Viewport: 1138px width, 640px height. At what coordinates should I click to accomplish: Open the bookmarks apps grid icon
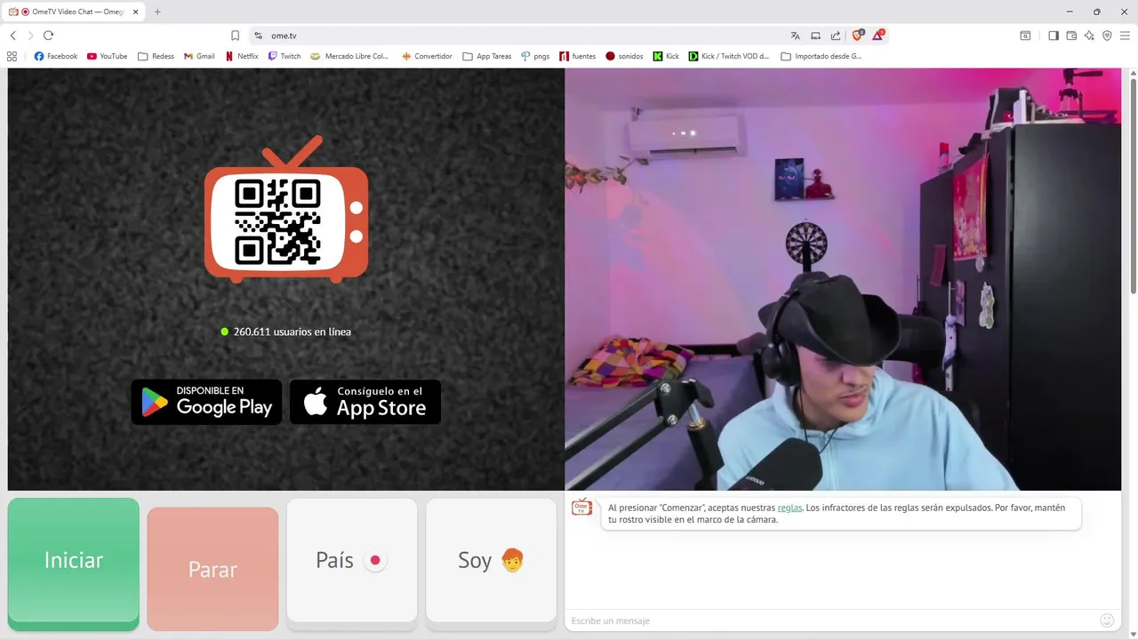coord(12,56)
